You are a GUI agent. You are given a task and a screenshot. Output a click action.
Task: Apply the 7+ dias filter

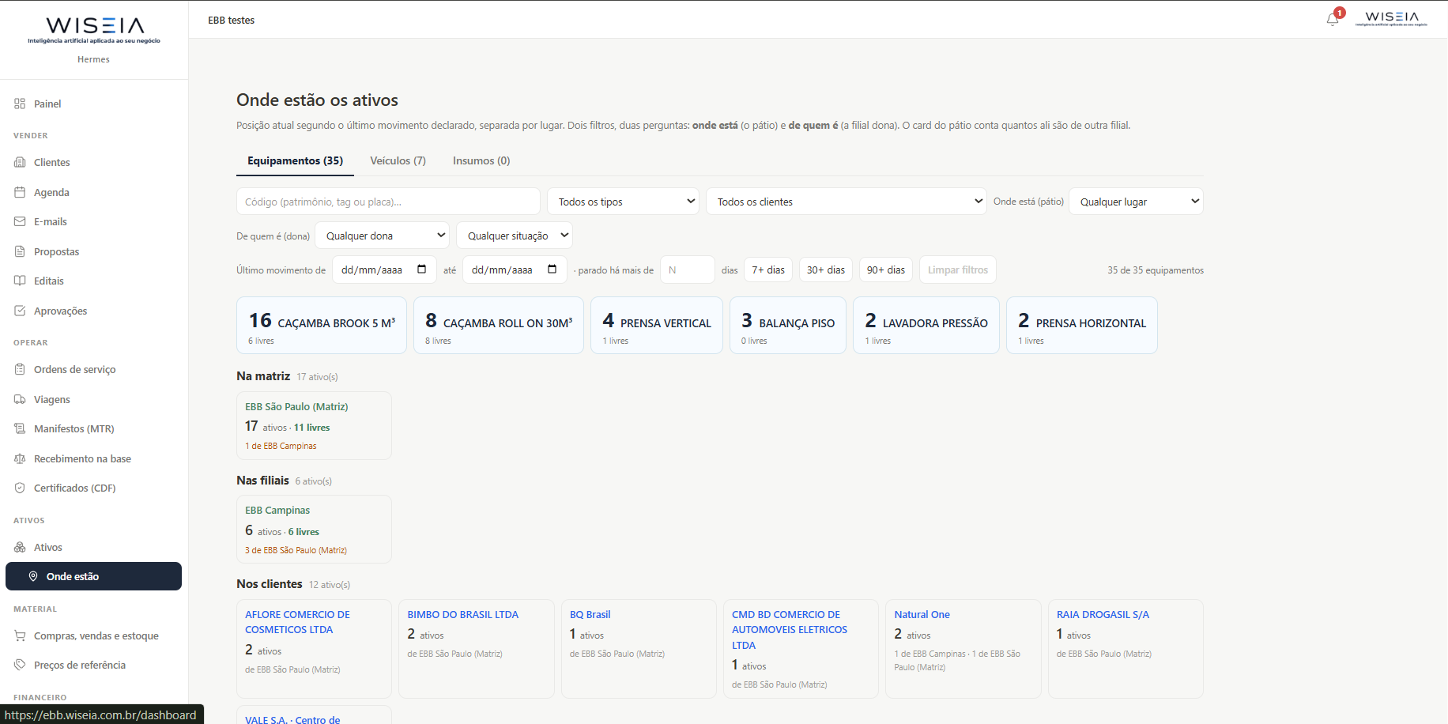click(x=768, y=270)
